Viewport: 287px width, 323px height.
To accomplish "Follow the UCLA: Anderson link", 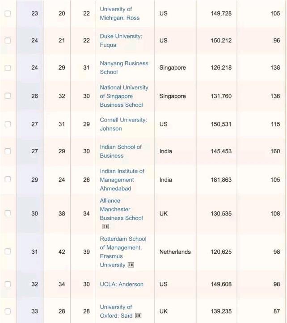I will 122,284.
